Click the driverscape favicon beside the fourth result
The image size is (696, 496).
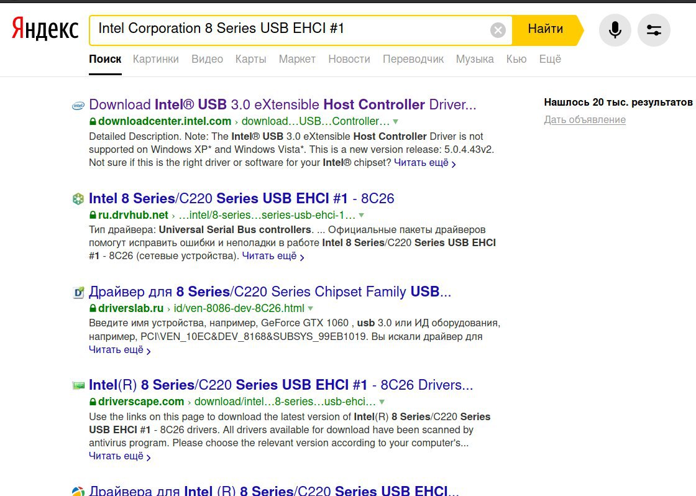(x=78, y=385)
